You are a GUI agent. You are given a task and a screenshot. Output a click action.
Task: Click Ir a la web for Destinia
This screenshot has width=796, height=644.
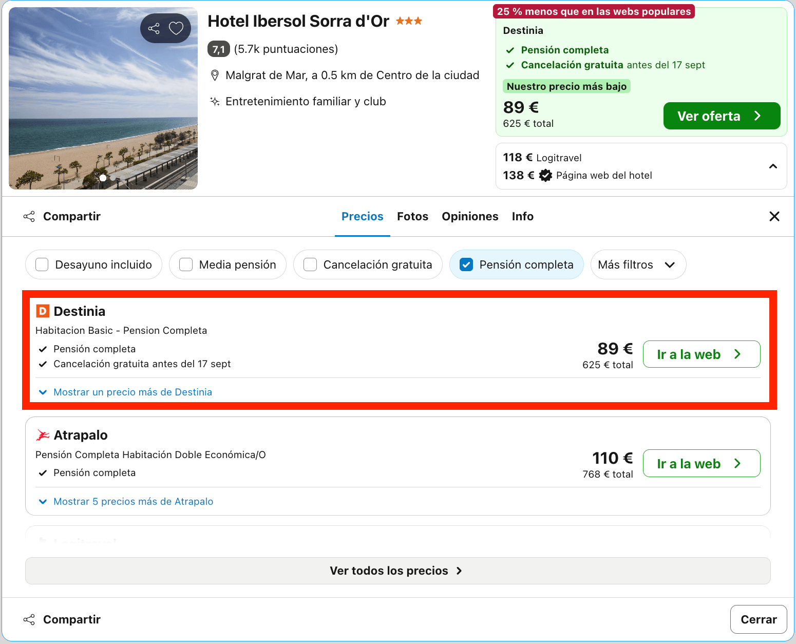pyautogui.click(x=702, y=354)
